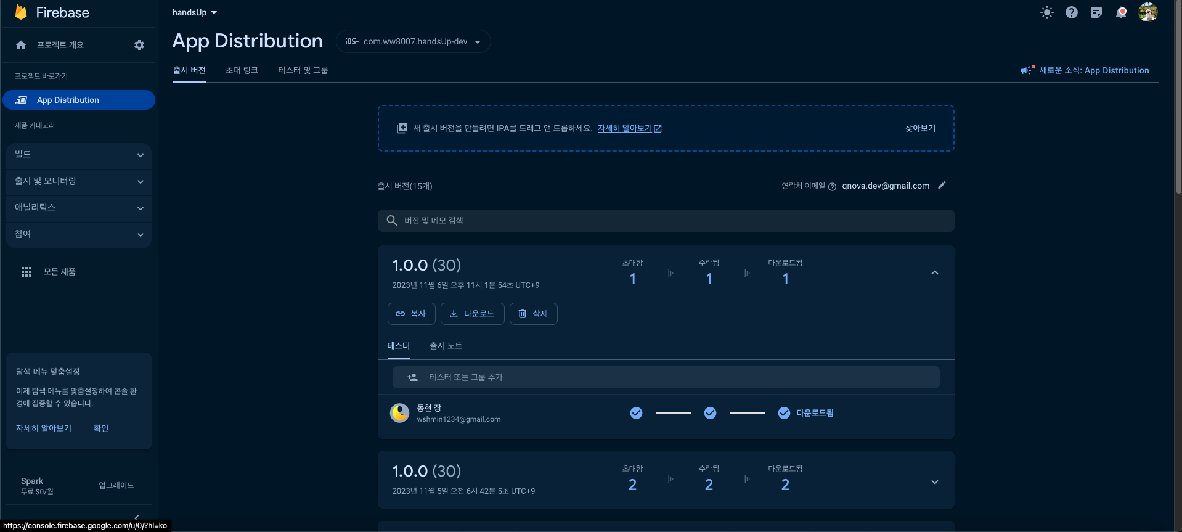1182x532 pixels.
Task: Open 새로운 소식: App Distribution link
Action: 1094,70
